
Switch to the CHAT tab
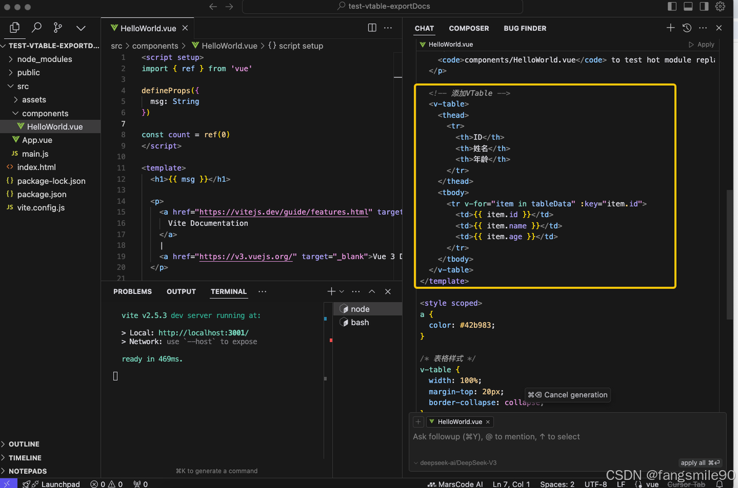424,28
